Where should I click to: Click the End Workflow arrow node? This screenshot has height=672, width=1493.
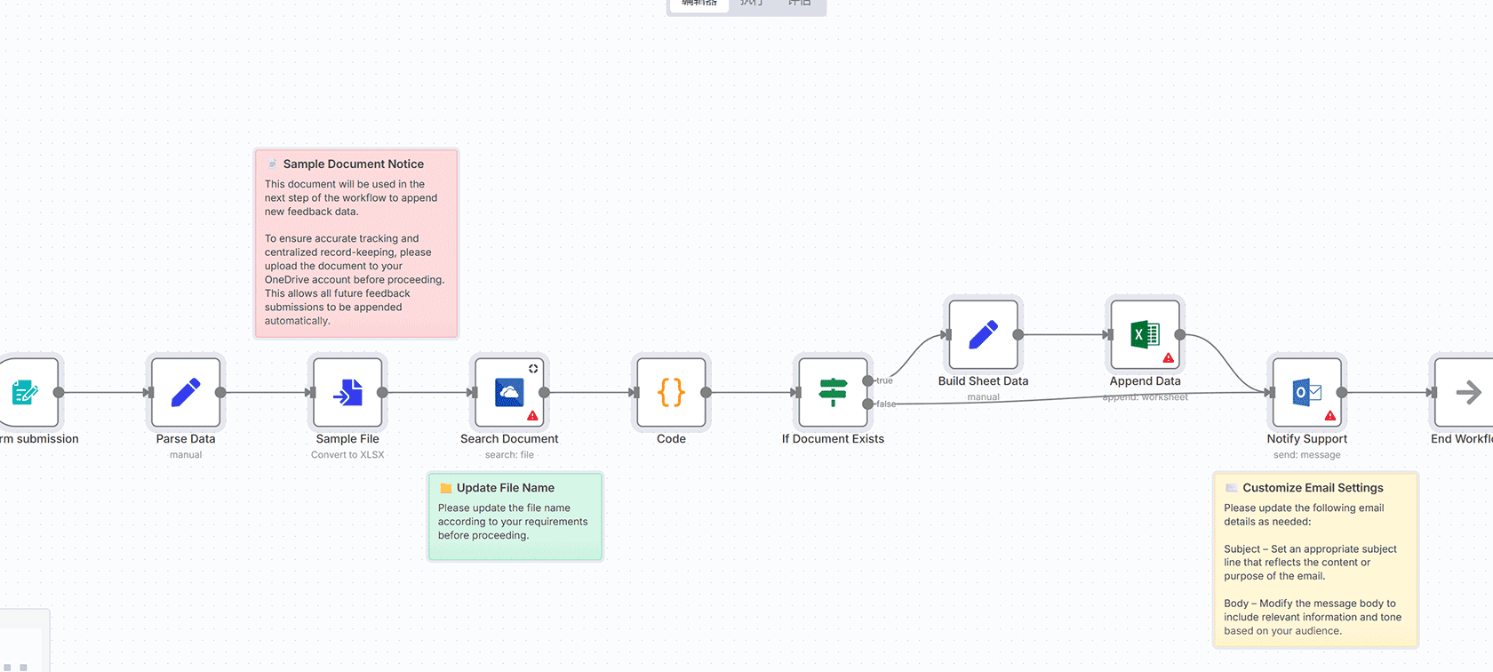point(1466,392)
